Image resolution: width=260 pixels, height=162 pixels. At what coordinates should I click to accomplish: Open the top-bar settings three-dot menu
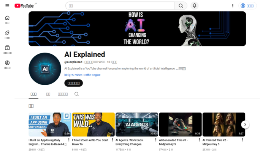233,6
